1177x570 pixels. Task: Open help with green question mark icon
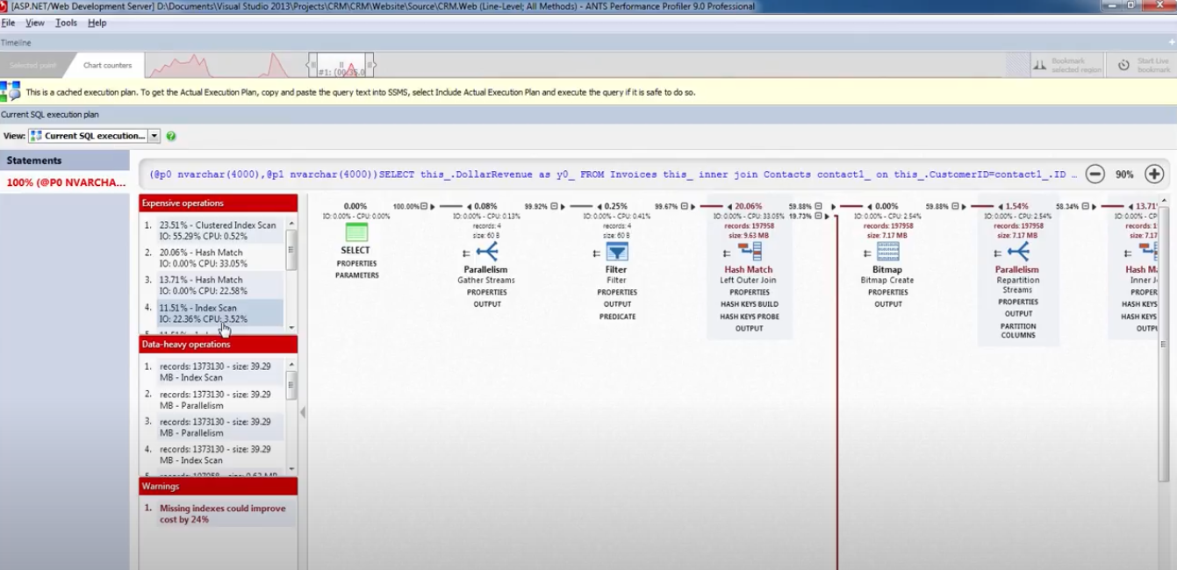(171, 136)
